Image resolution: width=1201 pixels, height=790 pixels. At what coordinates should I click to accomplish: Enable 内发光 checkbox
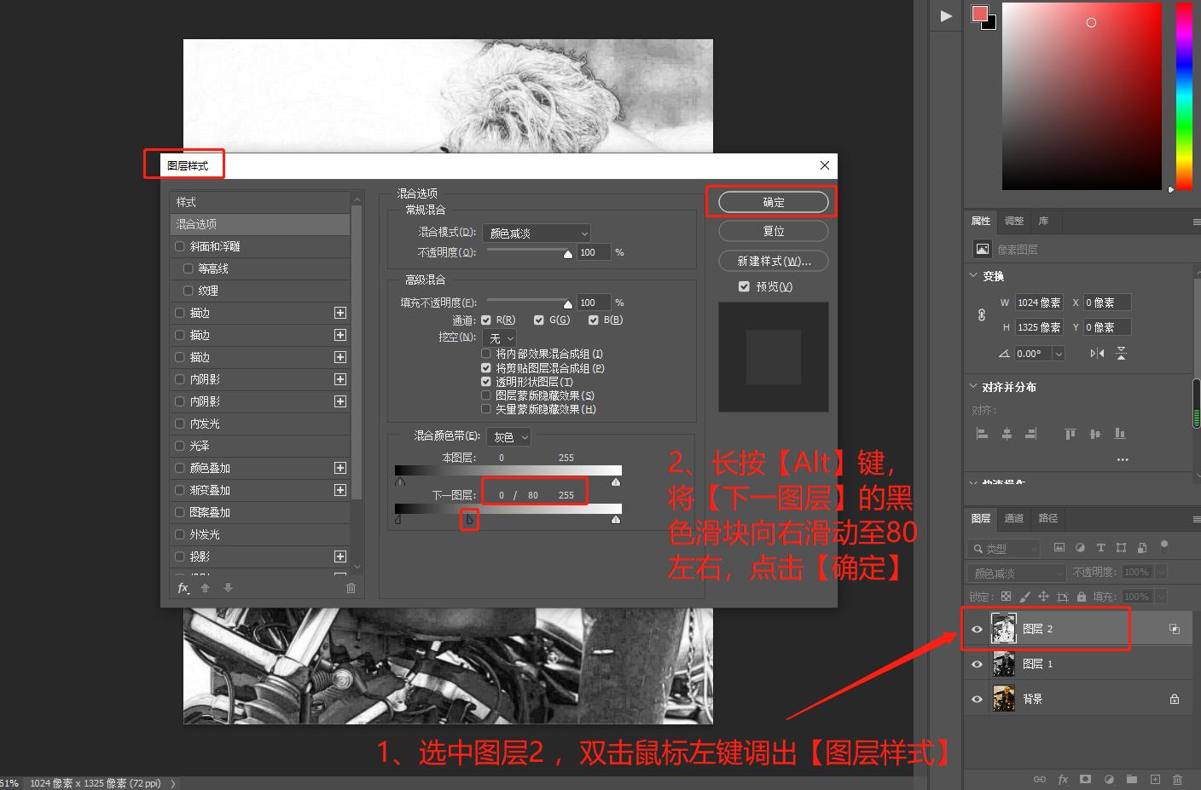tap(179, 424)
